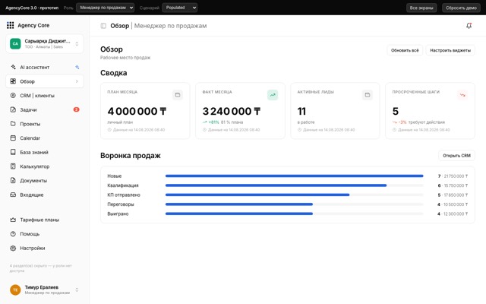Click the red trend icon on Просроченные шаги card

pyautogui.click(x=462, y=95)
